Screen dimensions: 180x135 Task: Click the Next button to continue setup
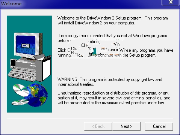[x=126, y=126]
